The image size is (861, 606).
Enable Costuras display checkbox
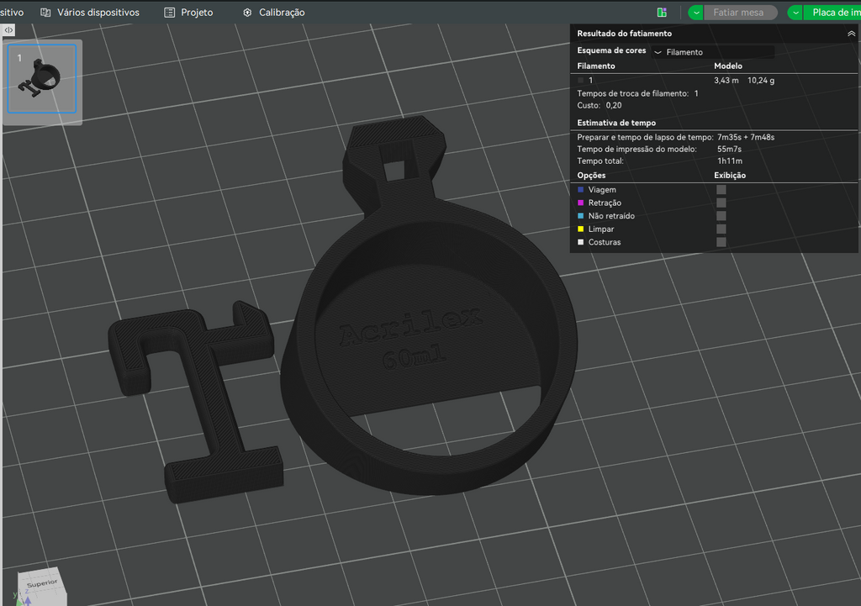(x=721, y=242)
